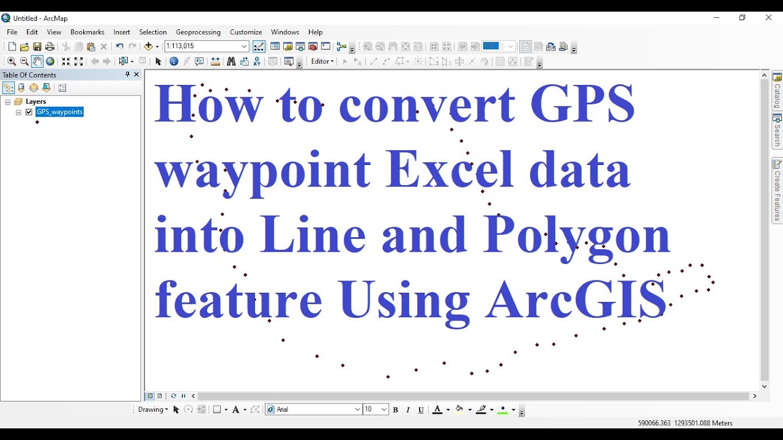
Task: Click the Add Data button
Action: coord(148,46)
